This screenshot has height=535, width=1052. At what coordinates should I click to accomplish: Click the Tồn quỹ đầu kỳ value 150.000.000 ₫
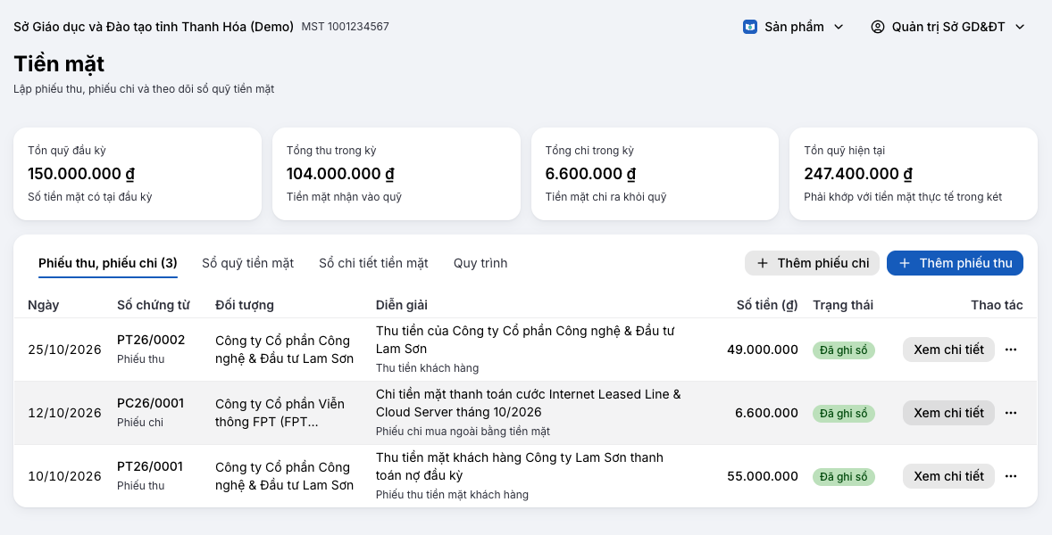coord(81,174)
